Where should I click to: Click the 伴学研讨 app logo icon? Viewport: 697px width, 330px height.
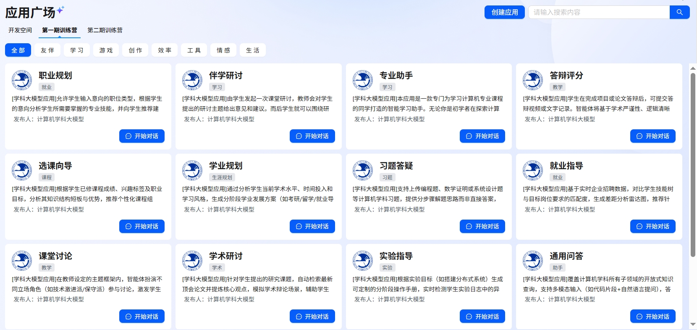pyautogui.click(x=192, y=80)
